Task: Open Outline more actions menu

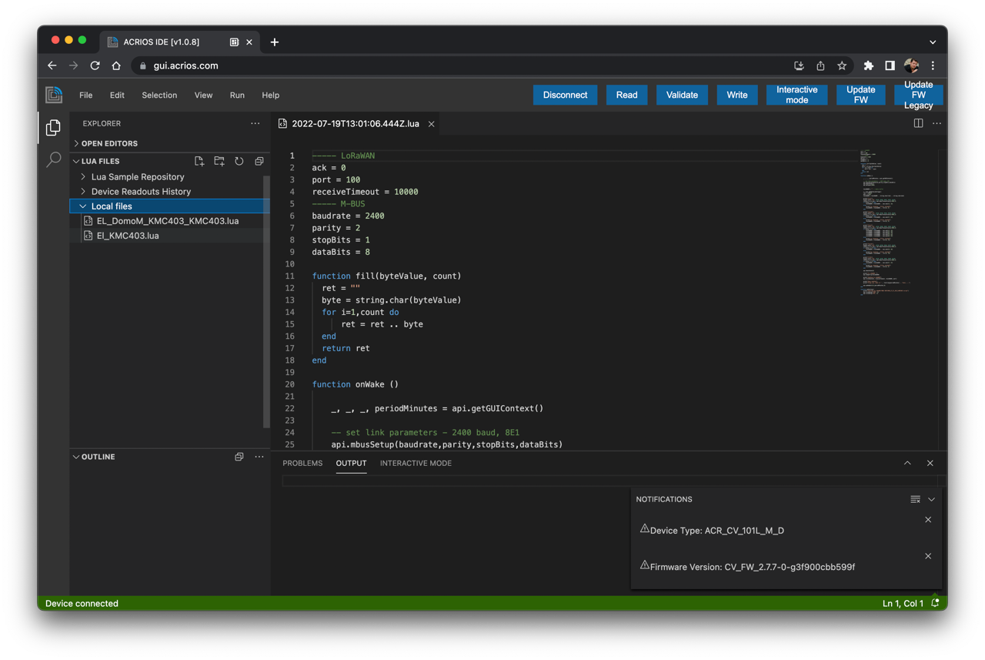Action: coord(259,457)
